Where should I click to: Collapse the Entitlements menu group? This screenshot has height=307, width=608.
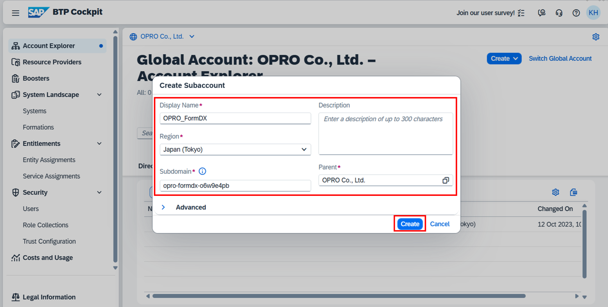[x=99, y=144]
